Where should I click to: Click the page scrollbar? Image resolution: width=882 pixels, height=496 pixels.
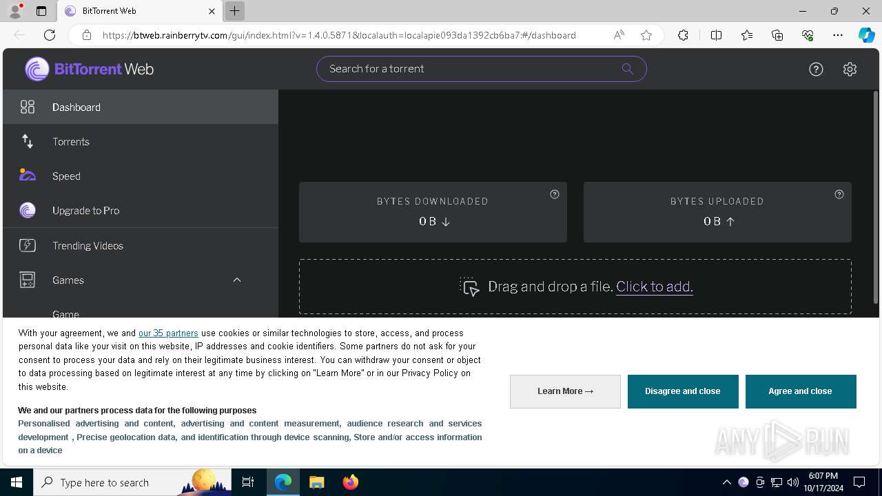[876, 196]
